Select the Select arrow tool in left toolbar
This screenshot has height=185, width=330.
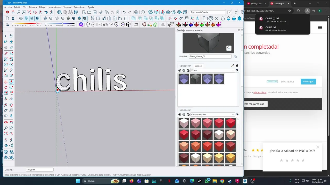(6, 36)
